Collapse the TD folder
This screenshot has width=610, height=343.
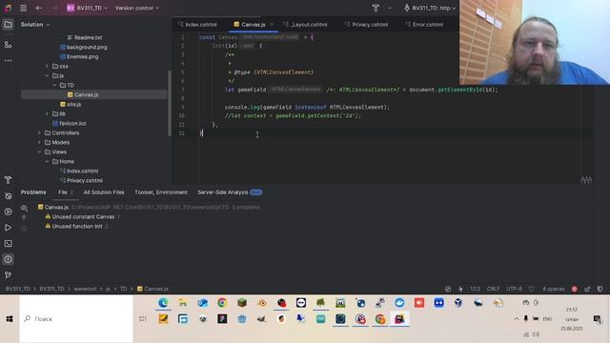click(54, 85)
